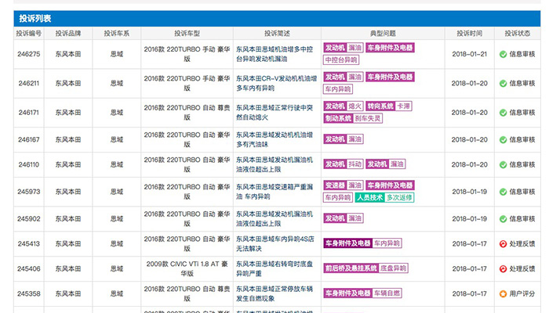Click 用户评分 status text in row 245358
Viewport: 549px width, 313px height.
(x=522, y=293)
